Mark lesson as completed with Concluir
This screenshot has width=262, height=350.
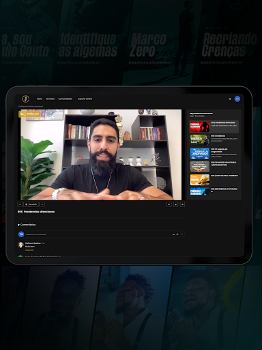coord(31,204)
